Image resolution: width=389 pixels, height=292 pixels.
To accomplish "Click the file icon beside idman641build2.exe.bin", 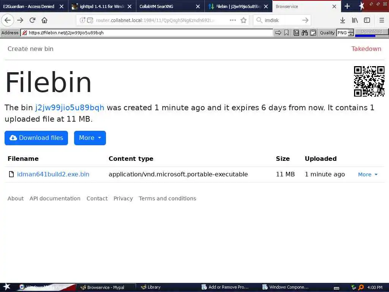I will 11,174.
